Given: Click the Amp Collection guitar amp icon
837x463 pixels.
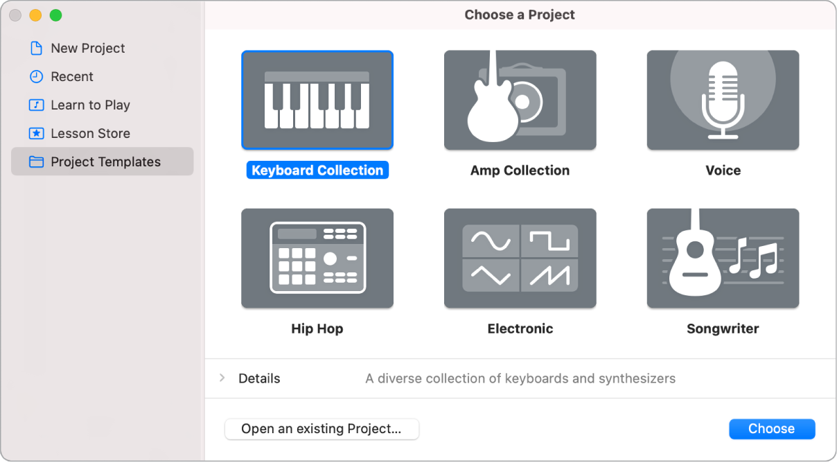Looking at the screenshot, I should click(520, 100).
